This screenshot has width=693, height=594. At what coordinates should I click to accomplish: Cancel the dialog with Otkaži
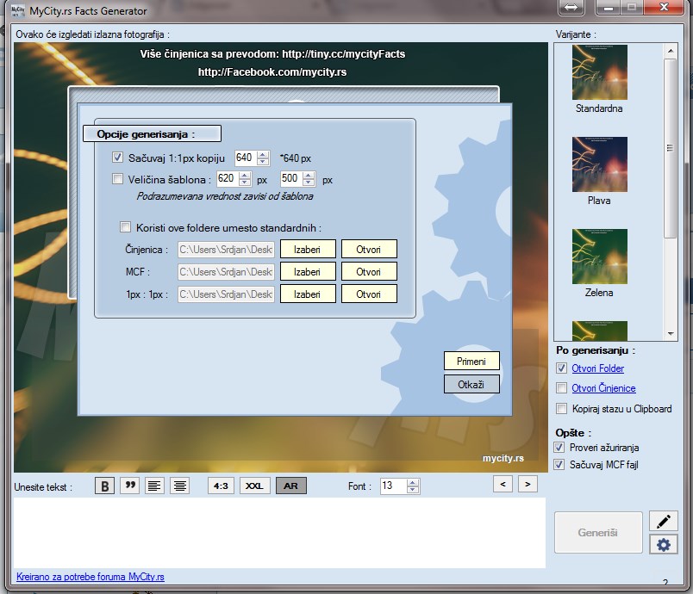tap(471, 384)
